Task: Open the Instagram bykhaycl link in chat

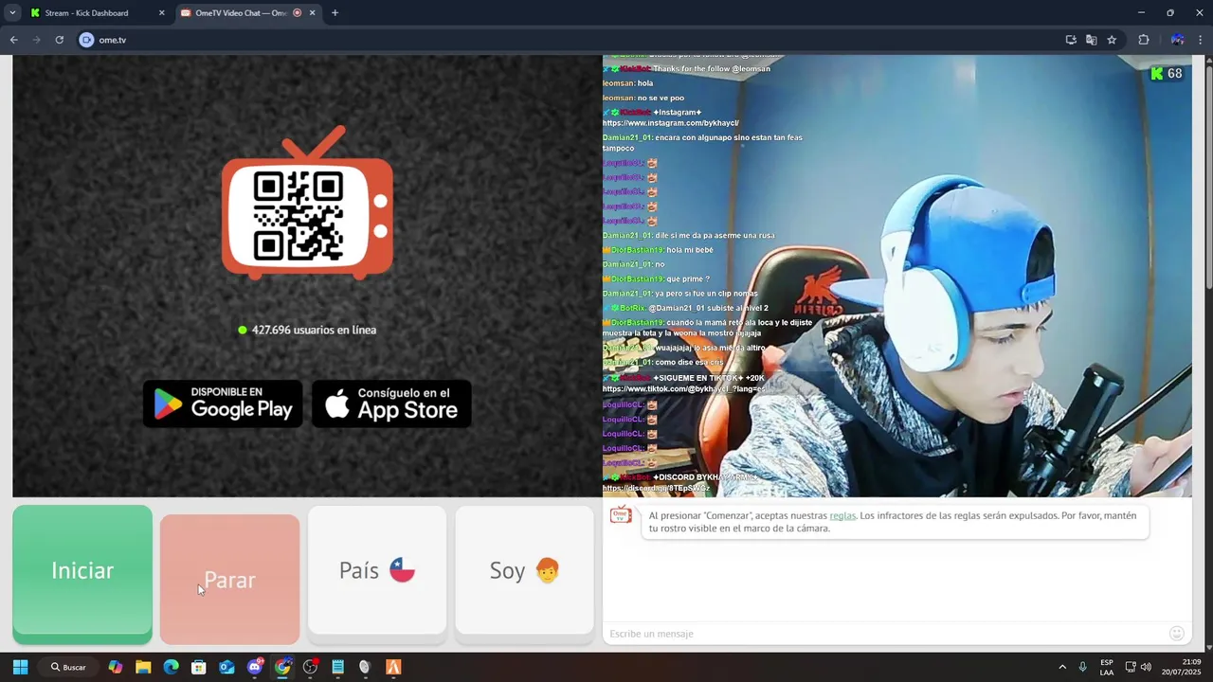Action: point(671,123)
